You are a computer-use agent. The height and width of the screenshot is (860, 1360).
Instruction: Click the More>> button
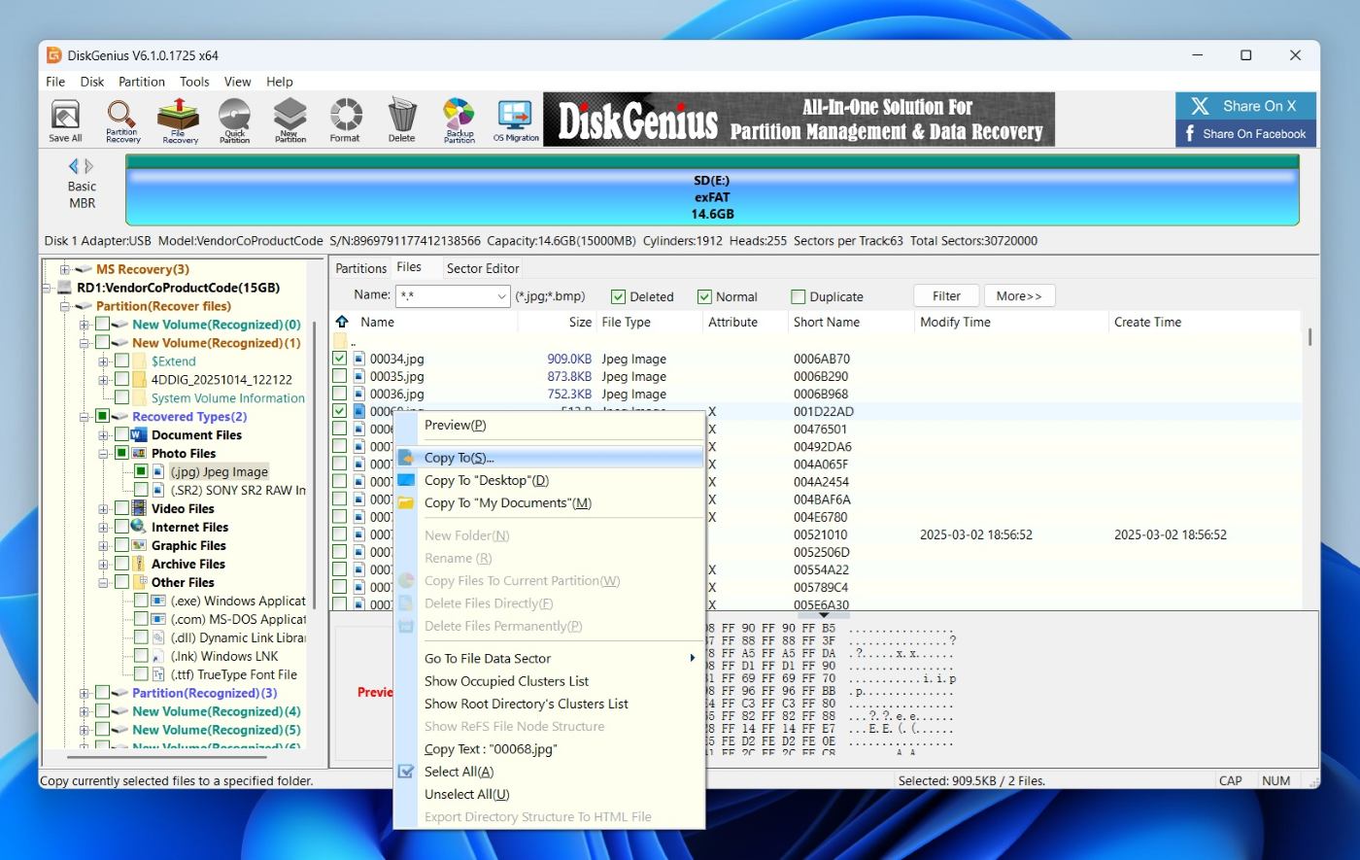coord(1019,295)
